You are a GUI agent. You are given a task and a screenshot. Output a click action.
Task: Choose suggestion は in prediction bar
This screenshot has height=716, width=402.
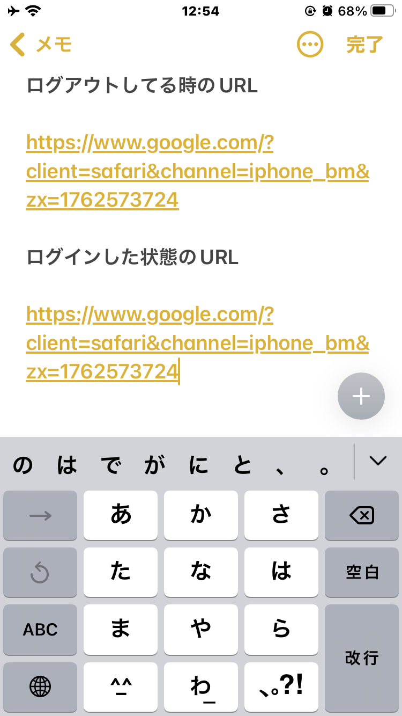[x=67, y=465]
